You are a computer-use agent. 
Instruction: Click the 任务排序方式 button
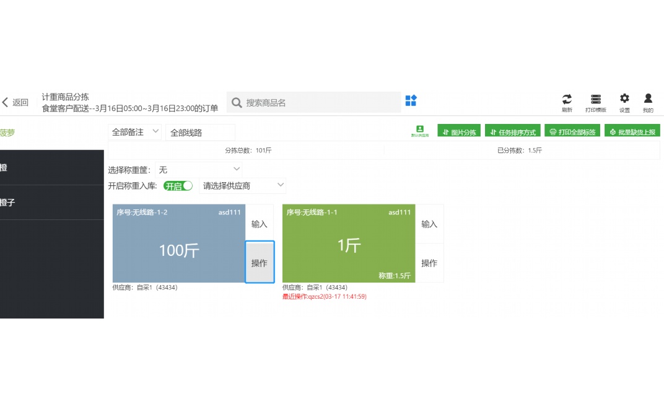[512, 132]
